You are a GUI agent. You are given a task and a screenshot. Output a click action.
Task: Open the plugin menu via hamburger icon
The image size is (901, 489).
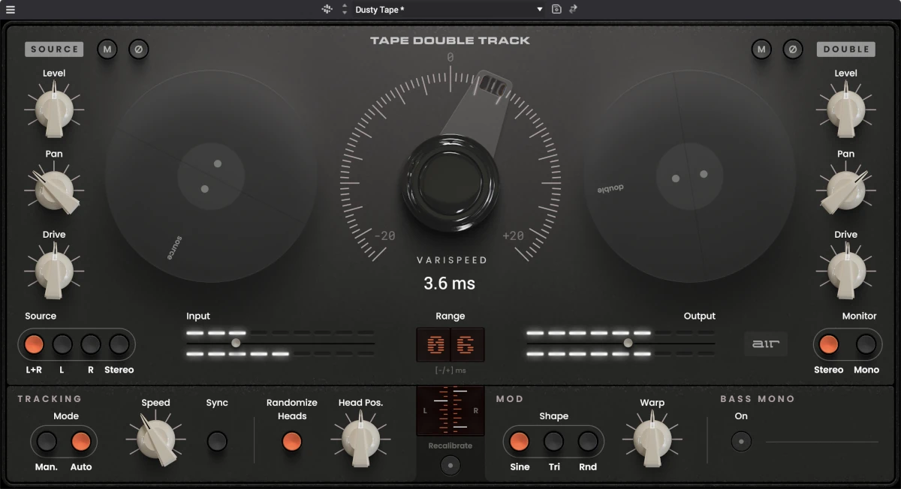pyautogui.click(x=11, y=10)
